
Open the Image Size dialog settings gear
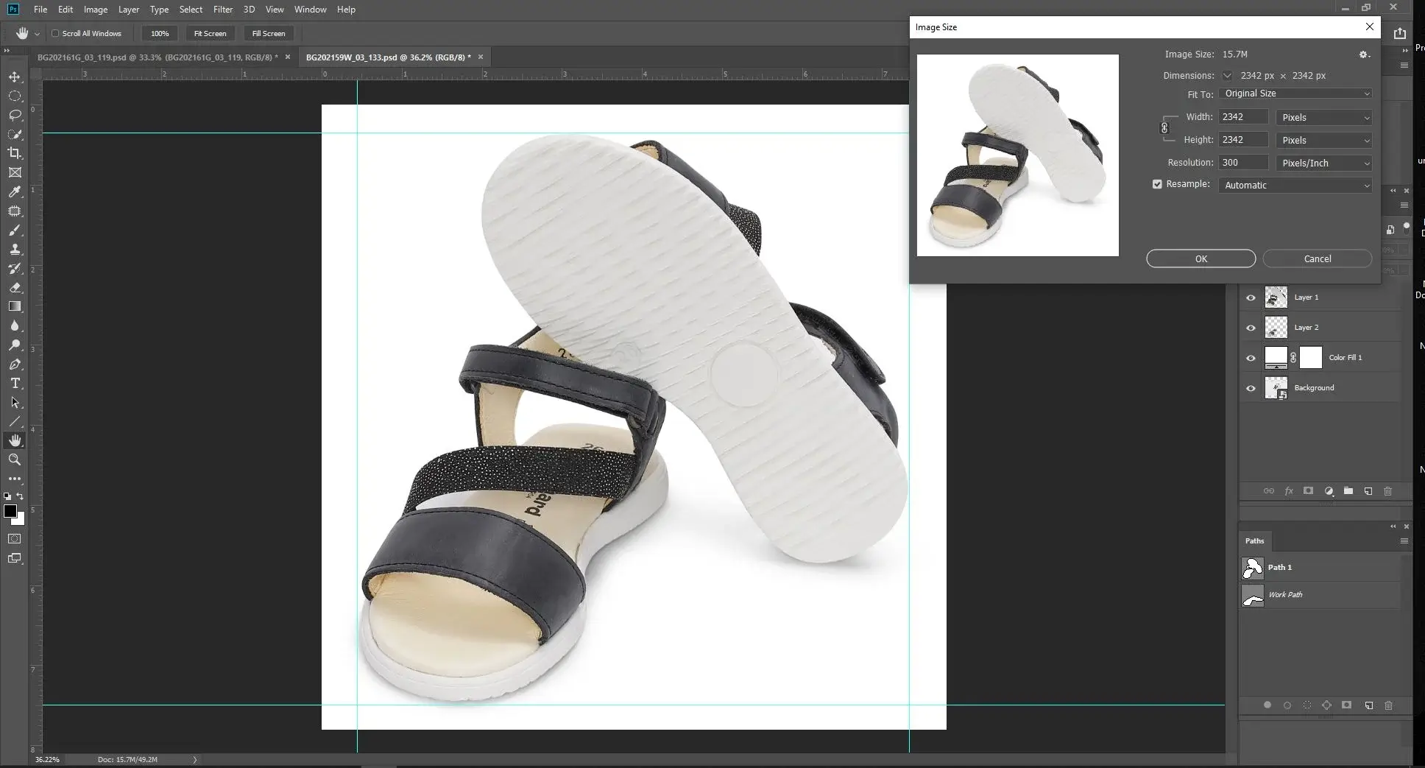pos(1363,54)
